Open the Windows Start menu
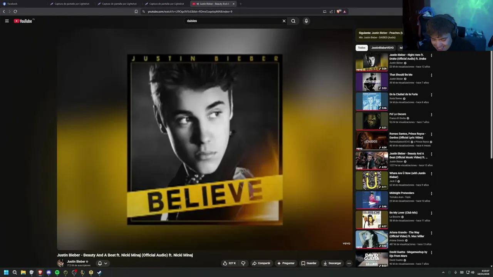This screenshot has width=493, height=277. (6, 272)
